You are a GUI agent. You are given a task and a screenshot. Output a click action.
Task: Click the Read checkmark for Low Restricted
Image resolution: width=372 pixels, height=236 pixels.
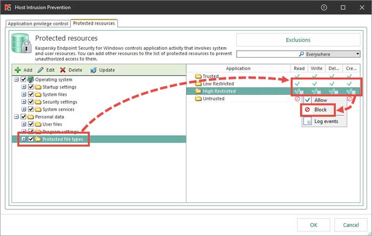tap(297, 83)
